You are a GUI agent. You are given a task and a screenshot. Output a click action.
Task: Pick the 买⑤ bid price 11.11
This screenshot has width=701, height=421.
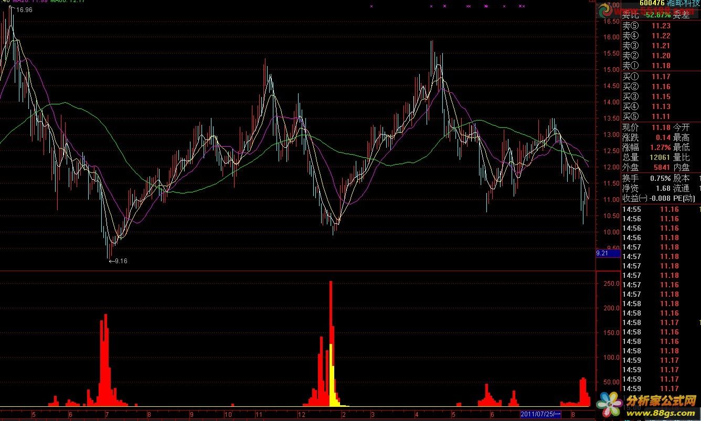click(661, 116)
